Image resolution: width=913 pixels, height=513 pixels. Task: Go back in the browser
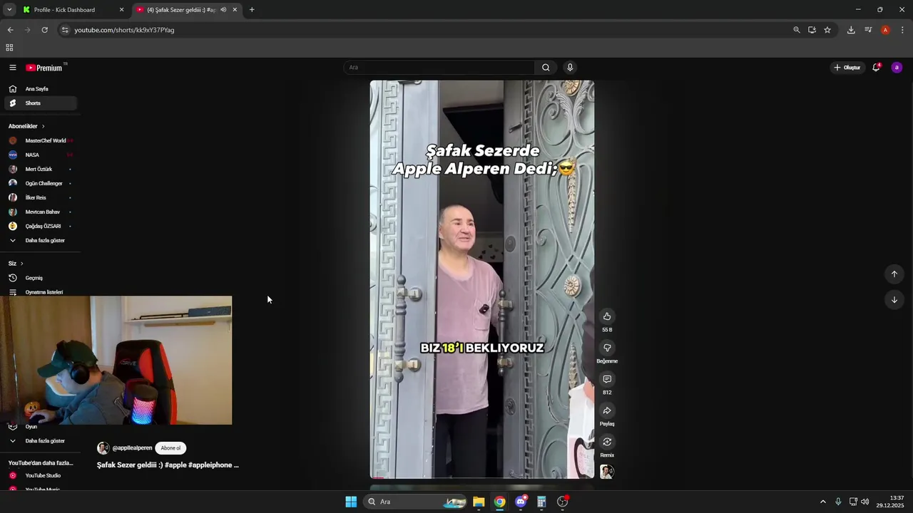pyautogui.click(x=10, y=30)
